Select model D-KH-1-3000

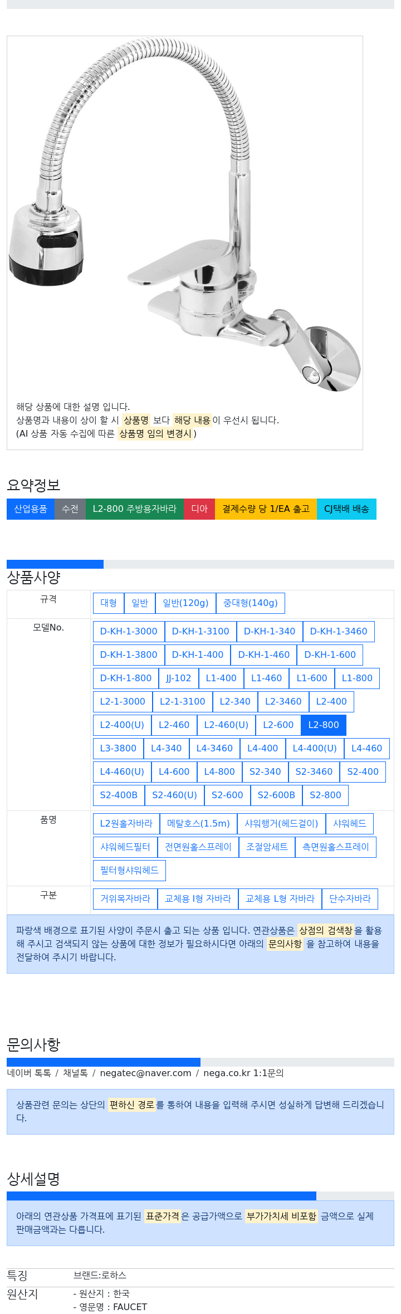click(x=129, y=632)
